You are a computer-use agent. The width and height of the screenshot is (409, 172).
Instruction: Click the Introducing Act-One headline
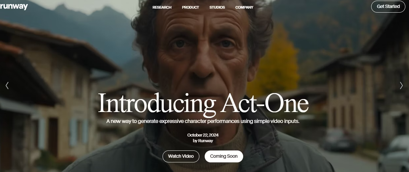(x=203, y=103)
